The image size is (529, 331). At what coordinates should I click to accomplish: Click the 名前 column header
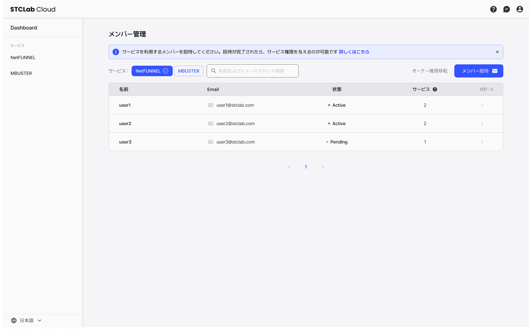124,89
